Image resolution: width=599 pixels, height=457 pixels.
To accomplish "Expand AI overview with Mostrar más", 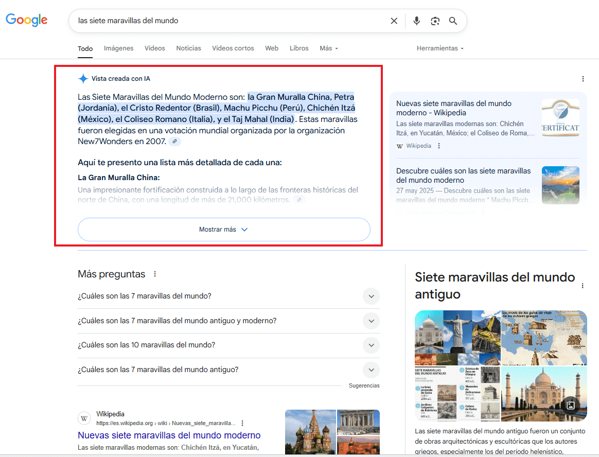I will point(224,229).
